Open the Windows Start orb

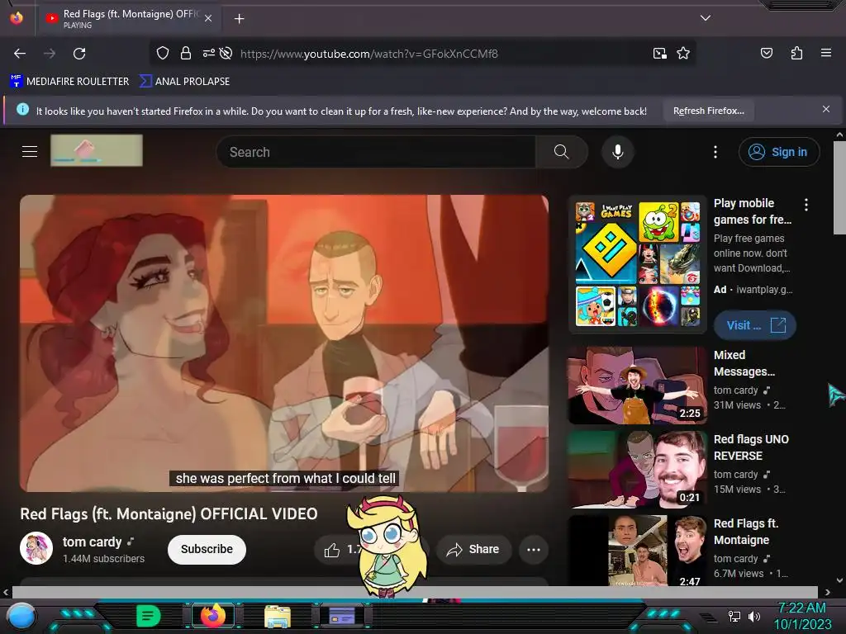(x=21, y=616)
